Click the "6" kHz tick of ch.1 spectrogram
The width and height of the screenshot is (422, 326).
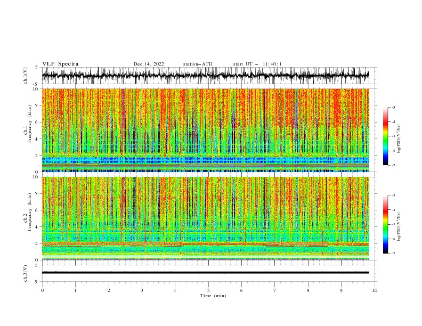tap(37, 122)
